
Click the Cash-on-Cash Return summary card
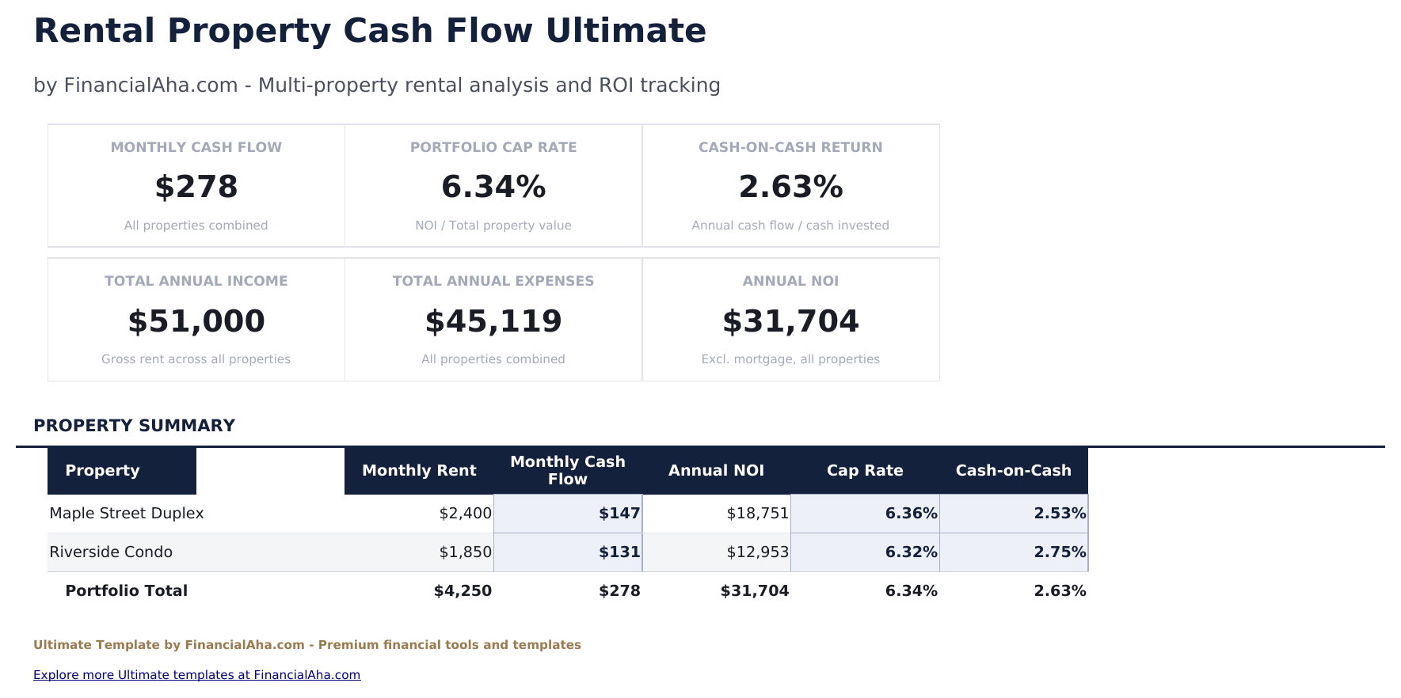pyautogui.click(x=790, y=186)
